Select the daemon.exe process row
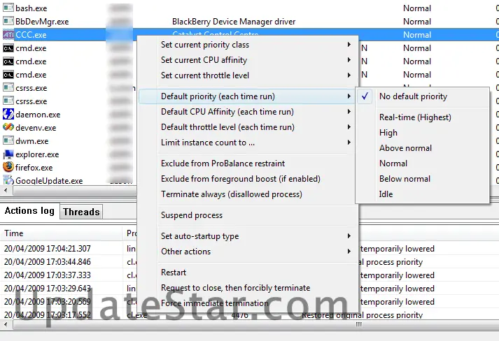This screenshot has height=341, width=499. 69,115
